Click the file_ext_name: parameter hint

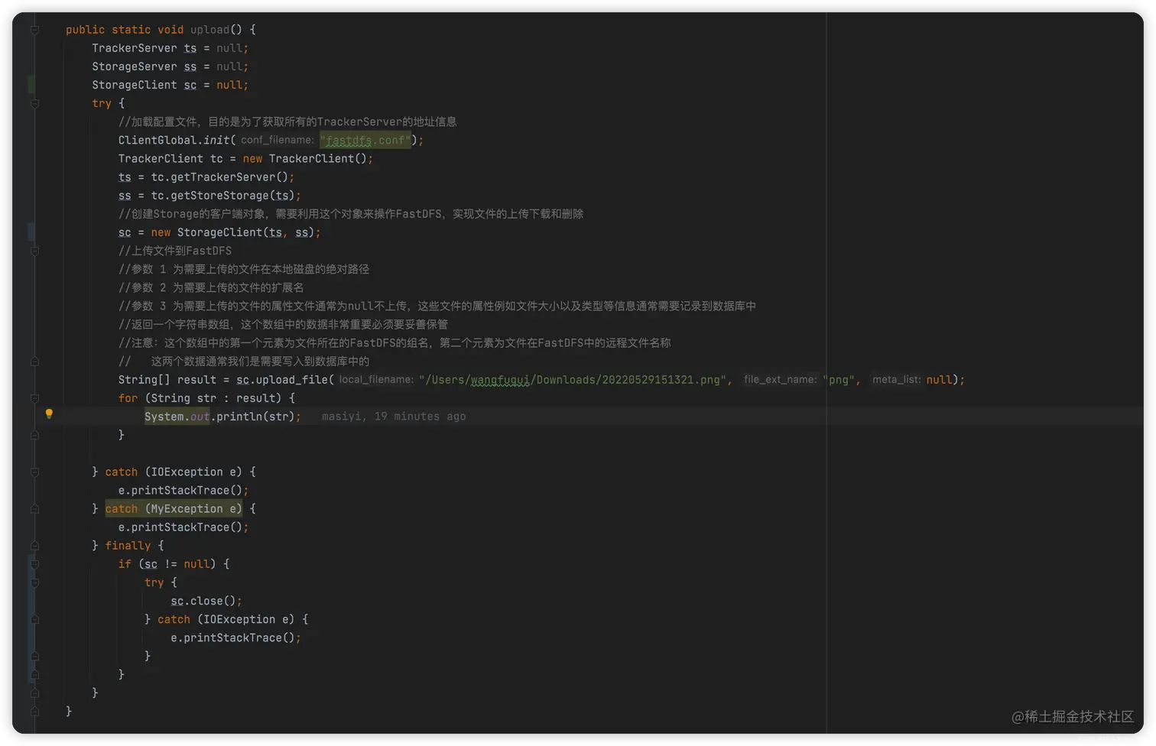point(780,380)
